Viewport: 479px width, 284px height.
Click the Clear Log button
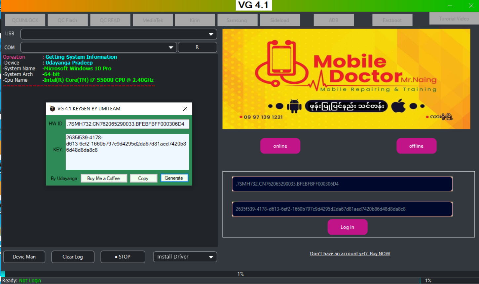click(x=73, y=257)
